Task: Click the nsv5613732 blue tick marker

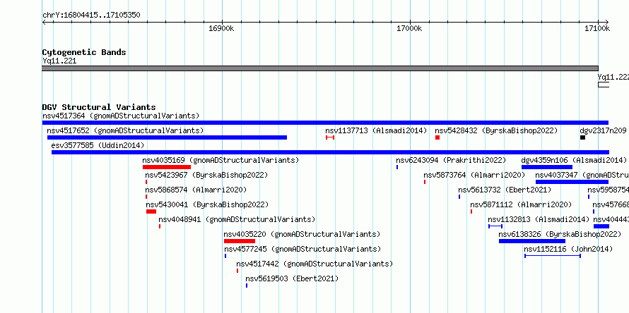Action: tap(459, 197)
